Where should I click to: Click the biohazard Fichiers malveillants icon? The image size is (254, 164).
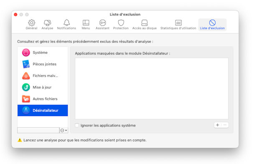[x=26, y=76]
